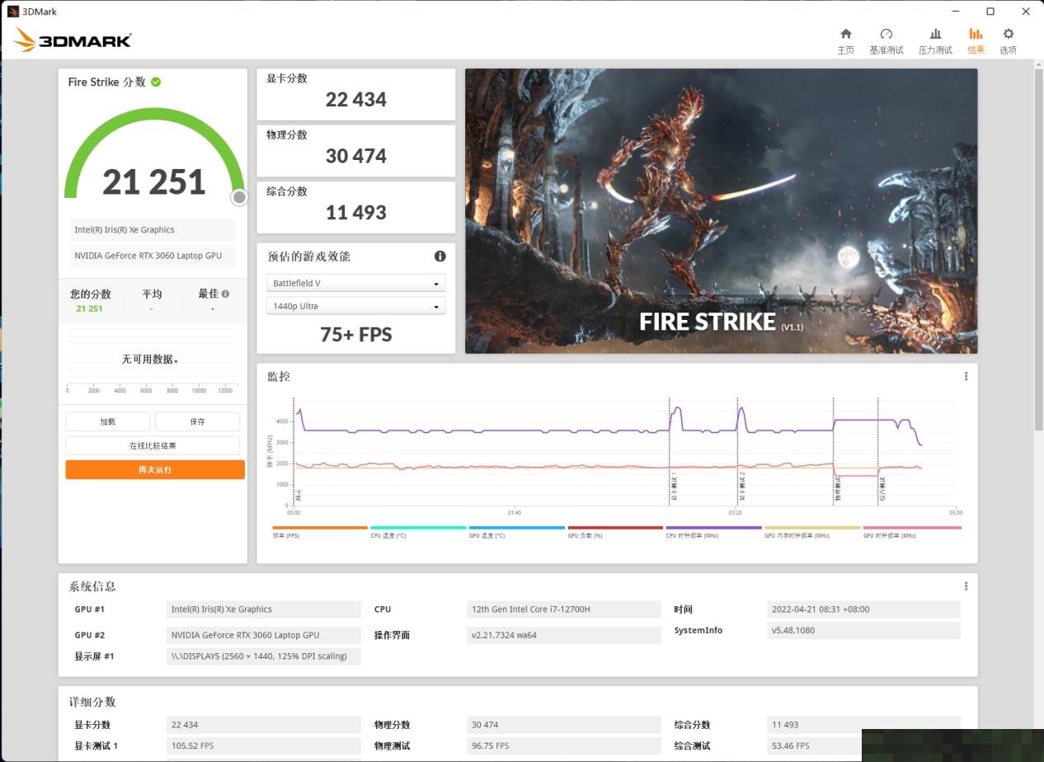Toggle the CPU 温度 (°C) legend series
This screenshot has width=1044, height=762.
[418, 531]
